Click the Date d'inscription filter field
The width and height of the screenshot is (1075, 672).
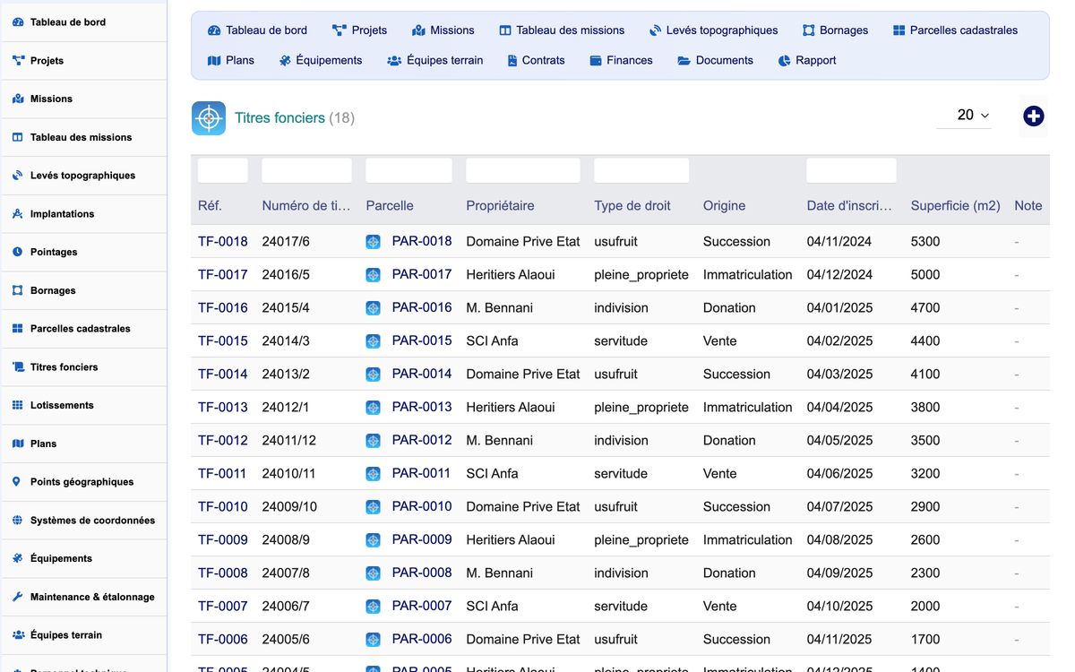(x=851, y=170)
